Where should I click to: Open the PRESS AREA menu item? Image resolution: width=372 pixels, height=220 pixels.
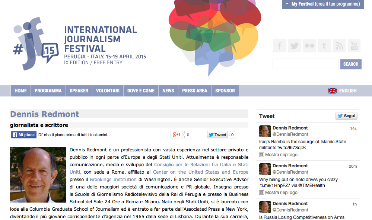point(195,91)
